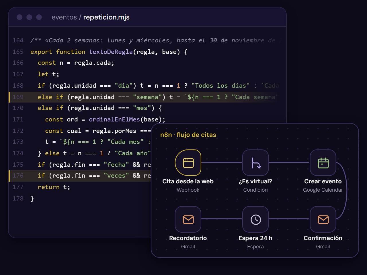Screen dimensions: 367x275
Task: Click the first window control dot of the editor
Action: coord(19,17)
